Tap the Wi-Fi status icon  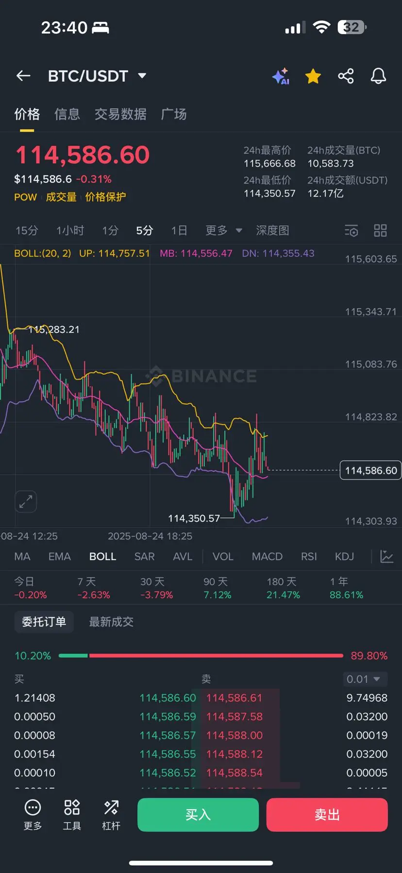[321, 27]
